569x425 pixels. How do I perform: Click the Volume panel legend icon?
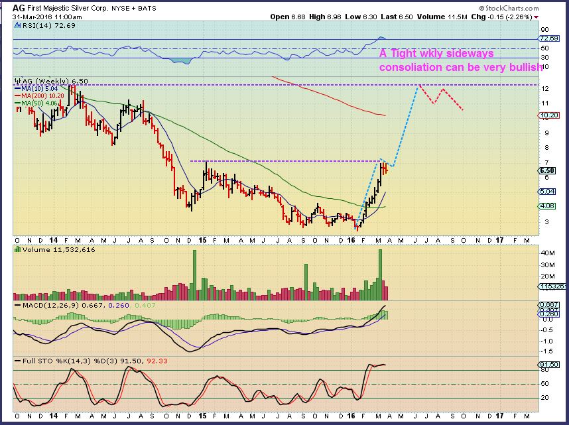coord(17,249)
